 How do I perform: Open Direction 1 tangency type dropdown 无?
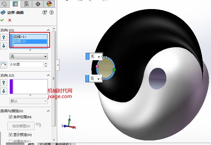29,56
